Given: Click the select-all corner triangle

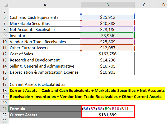Looking at the screenshot, I should [x=6, y=5].
